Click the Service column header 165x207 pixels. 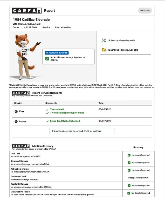tap(18, 103)
